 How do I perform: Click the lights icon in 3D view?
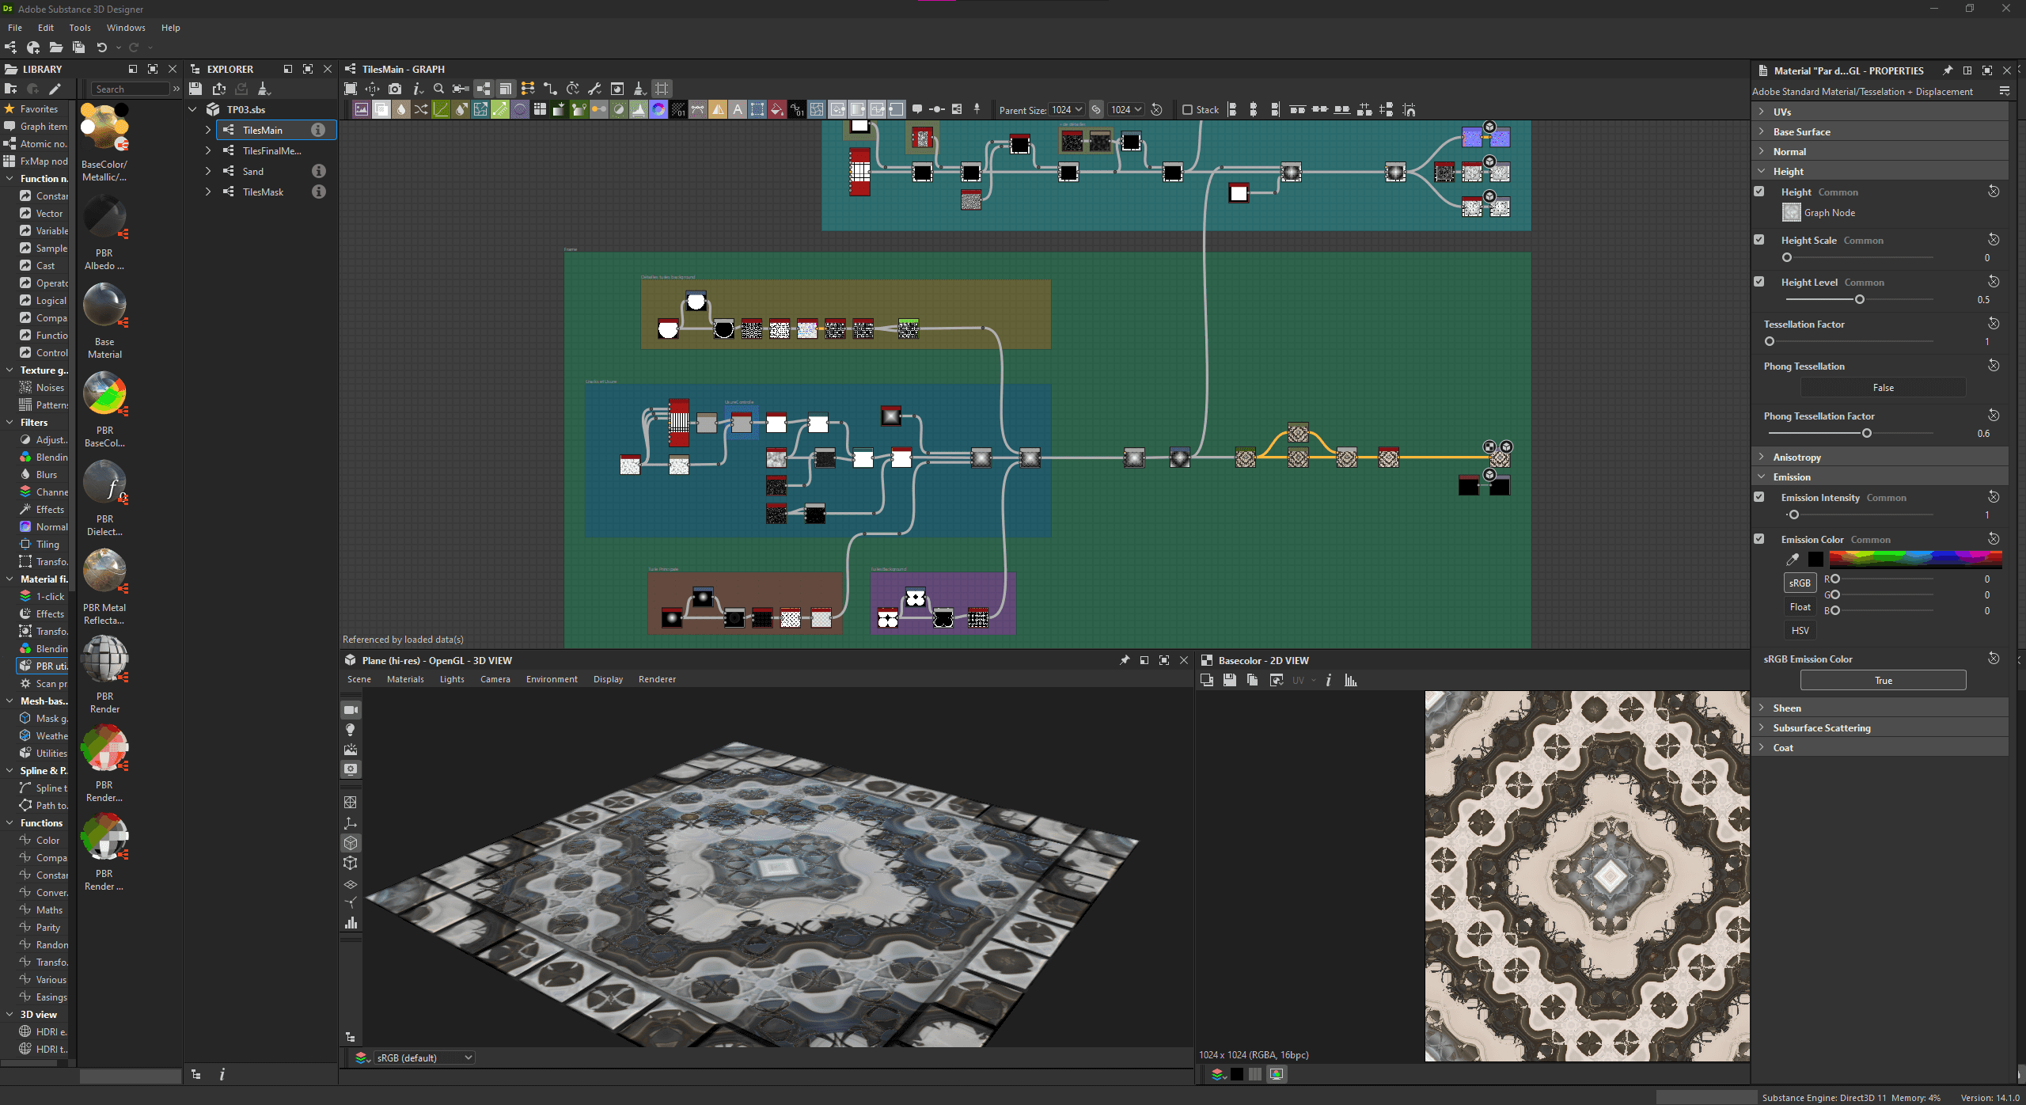(351, 730)
